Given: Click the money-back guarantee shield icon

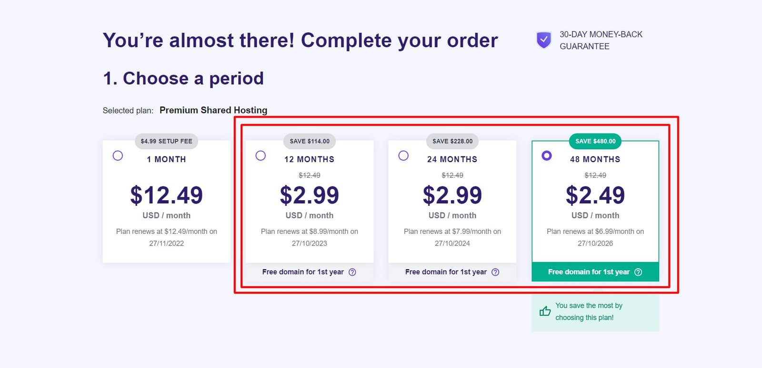Looking at the screenshot, I should pos(543,40).
